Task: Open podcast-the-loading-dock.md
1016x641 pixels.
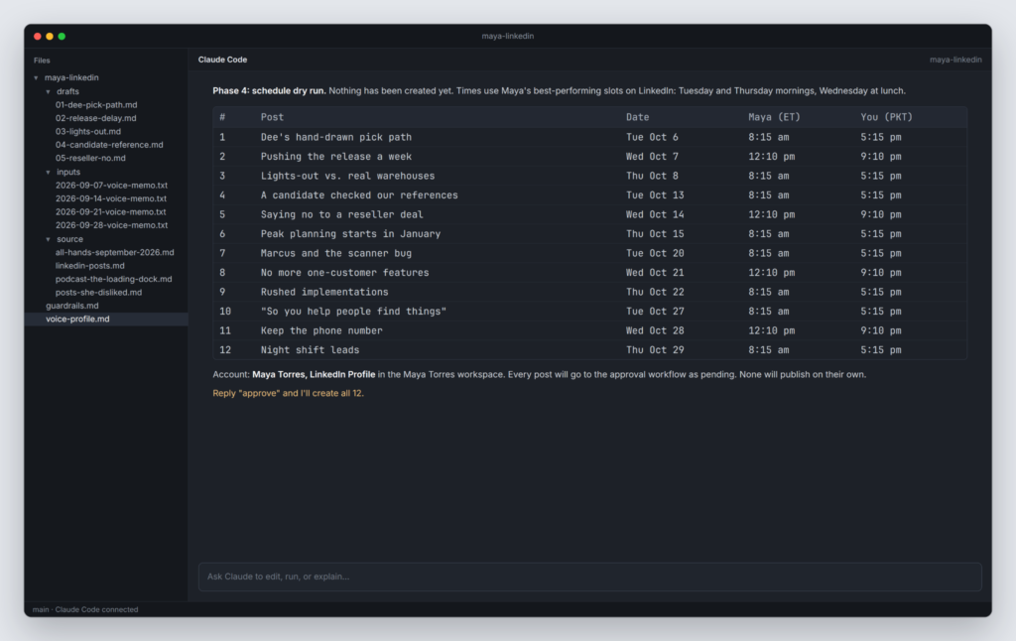Action: (x=113, y=280)
